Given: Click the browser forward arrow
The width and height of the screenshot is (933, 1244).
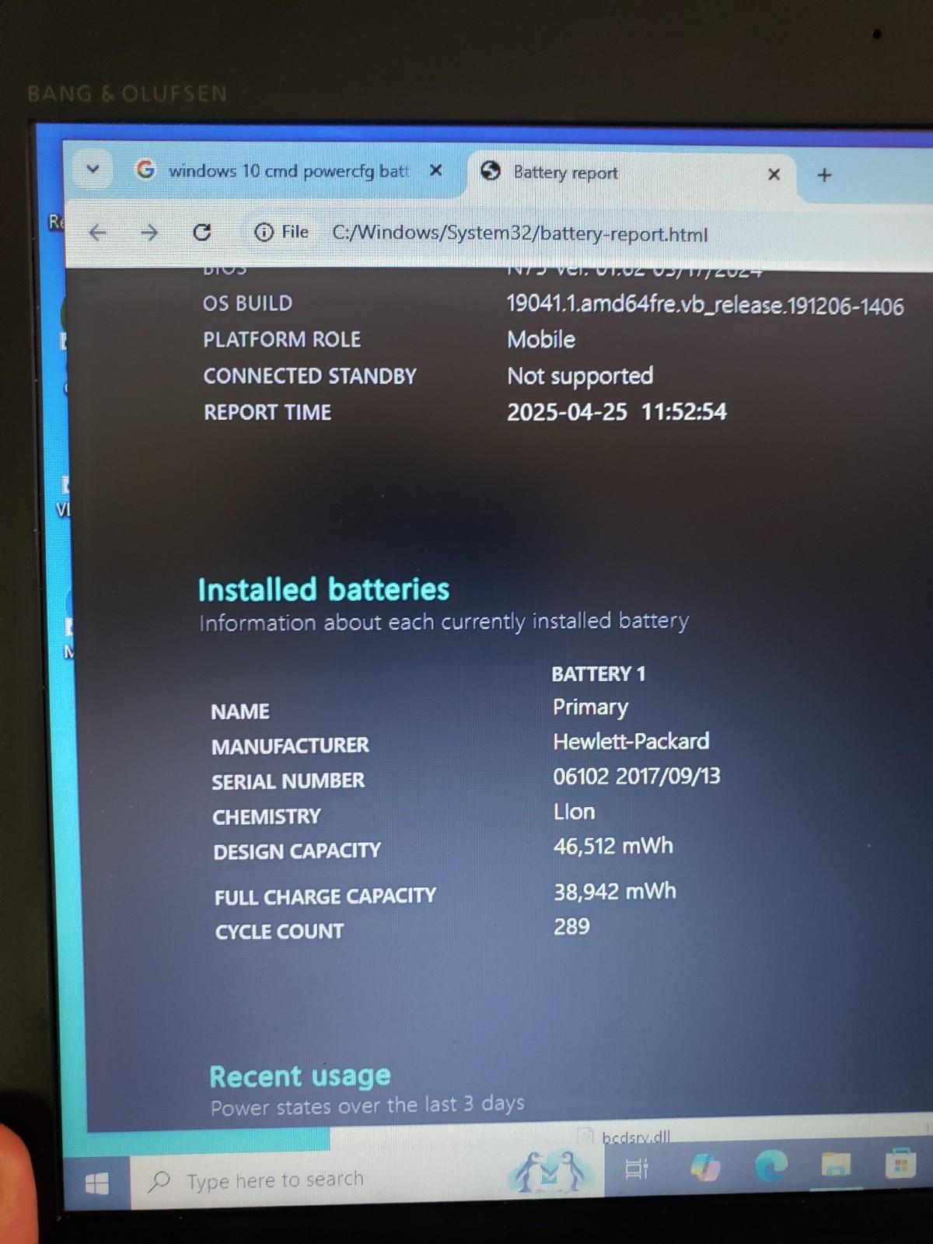Looking at the screenshot, I should pos(149,232).
